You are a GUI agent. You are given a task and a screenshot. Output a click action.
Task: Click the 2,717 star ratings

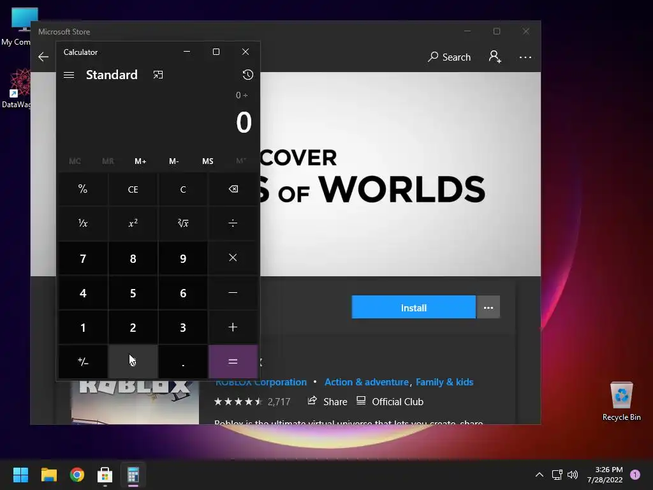pyautogui.click(x=252, y=402)
